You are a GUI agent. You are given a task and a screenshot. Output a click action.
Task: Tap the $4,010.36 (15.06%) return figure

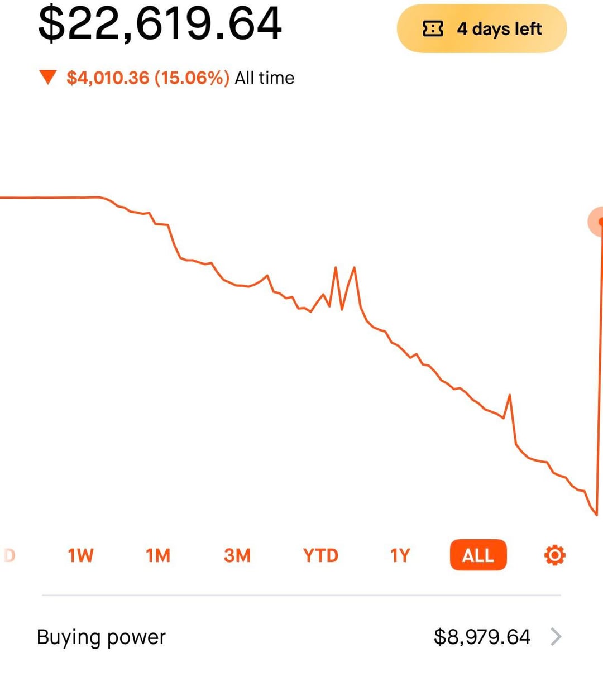(148, 78)
